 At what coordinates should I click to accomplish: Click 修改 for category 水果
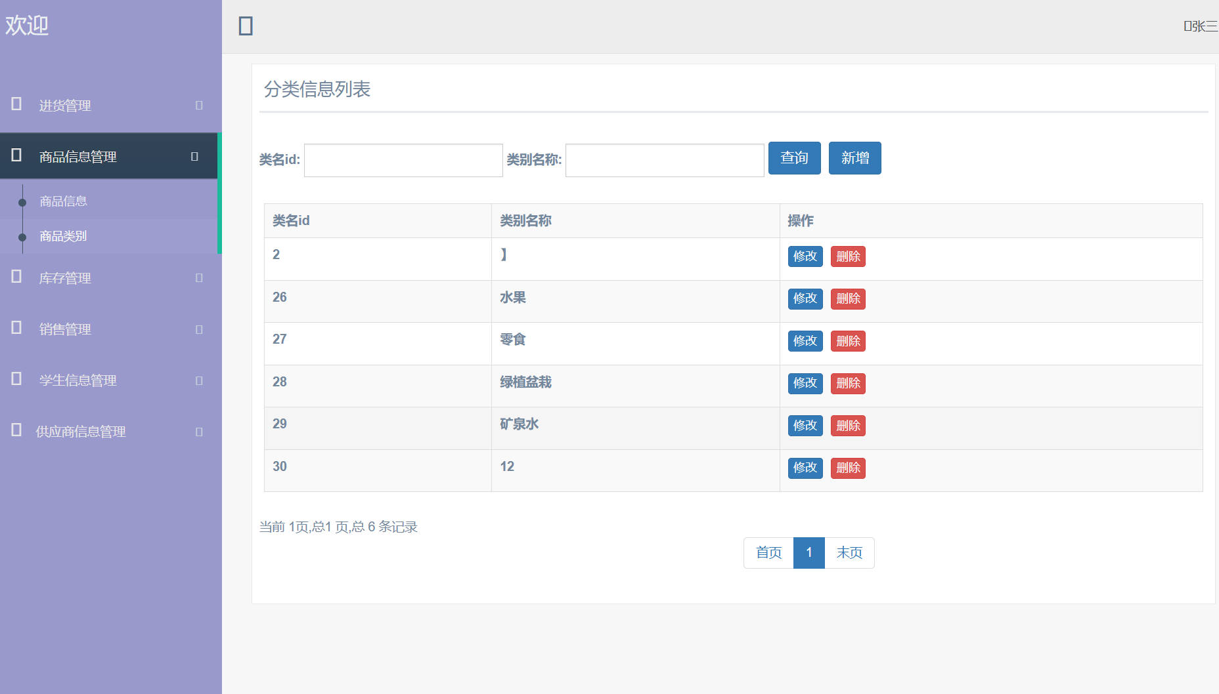[805, 298]
